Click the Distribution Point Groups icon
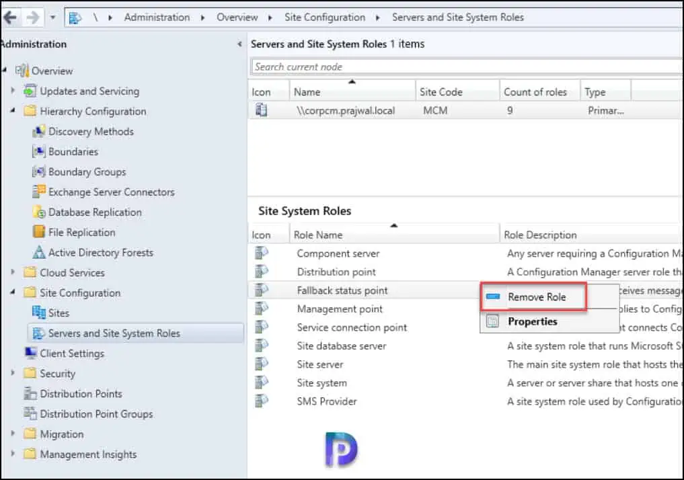 pos(30,413)
